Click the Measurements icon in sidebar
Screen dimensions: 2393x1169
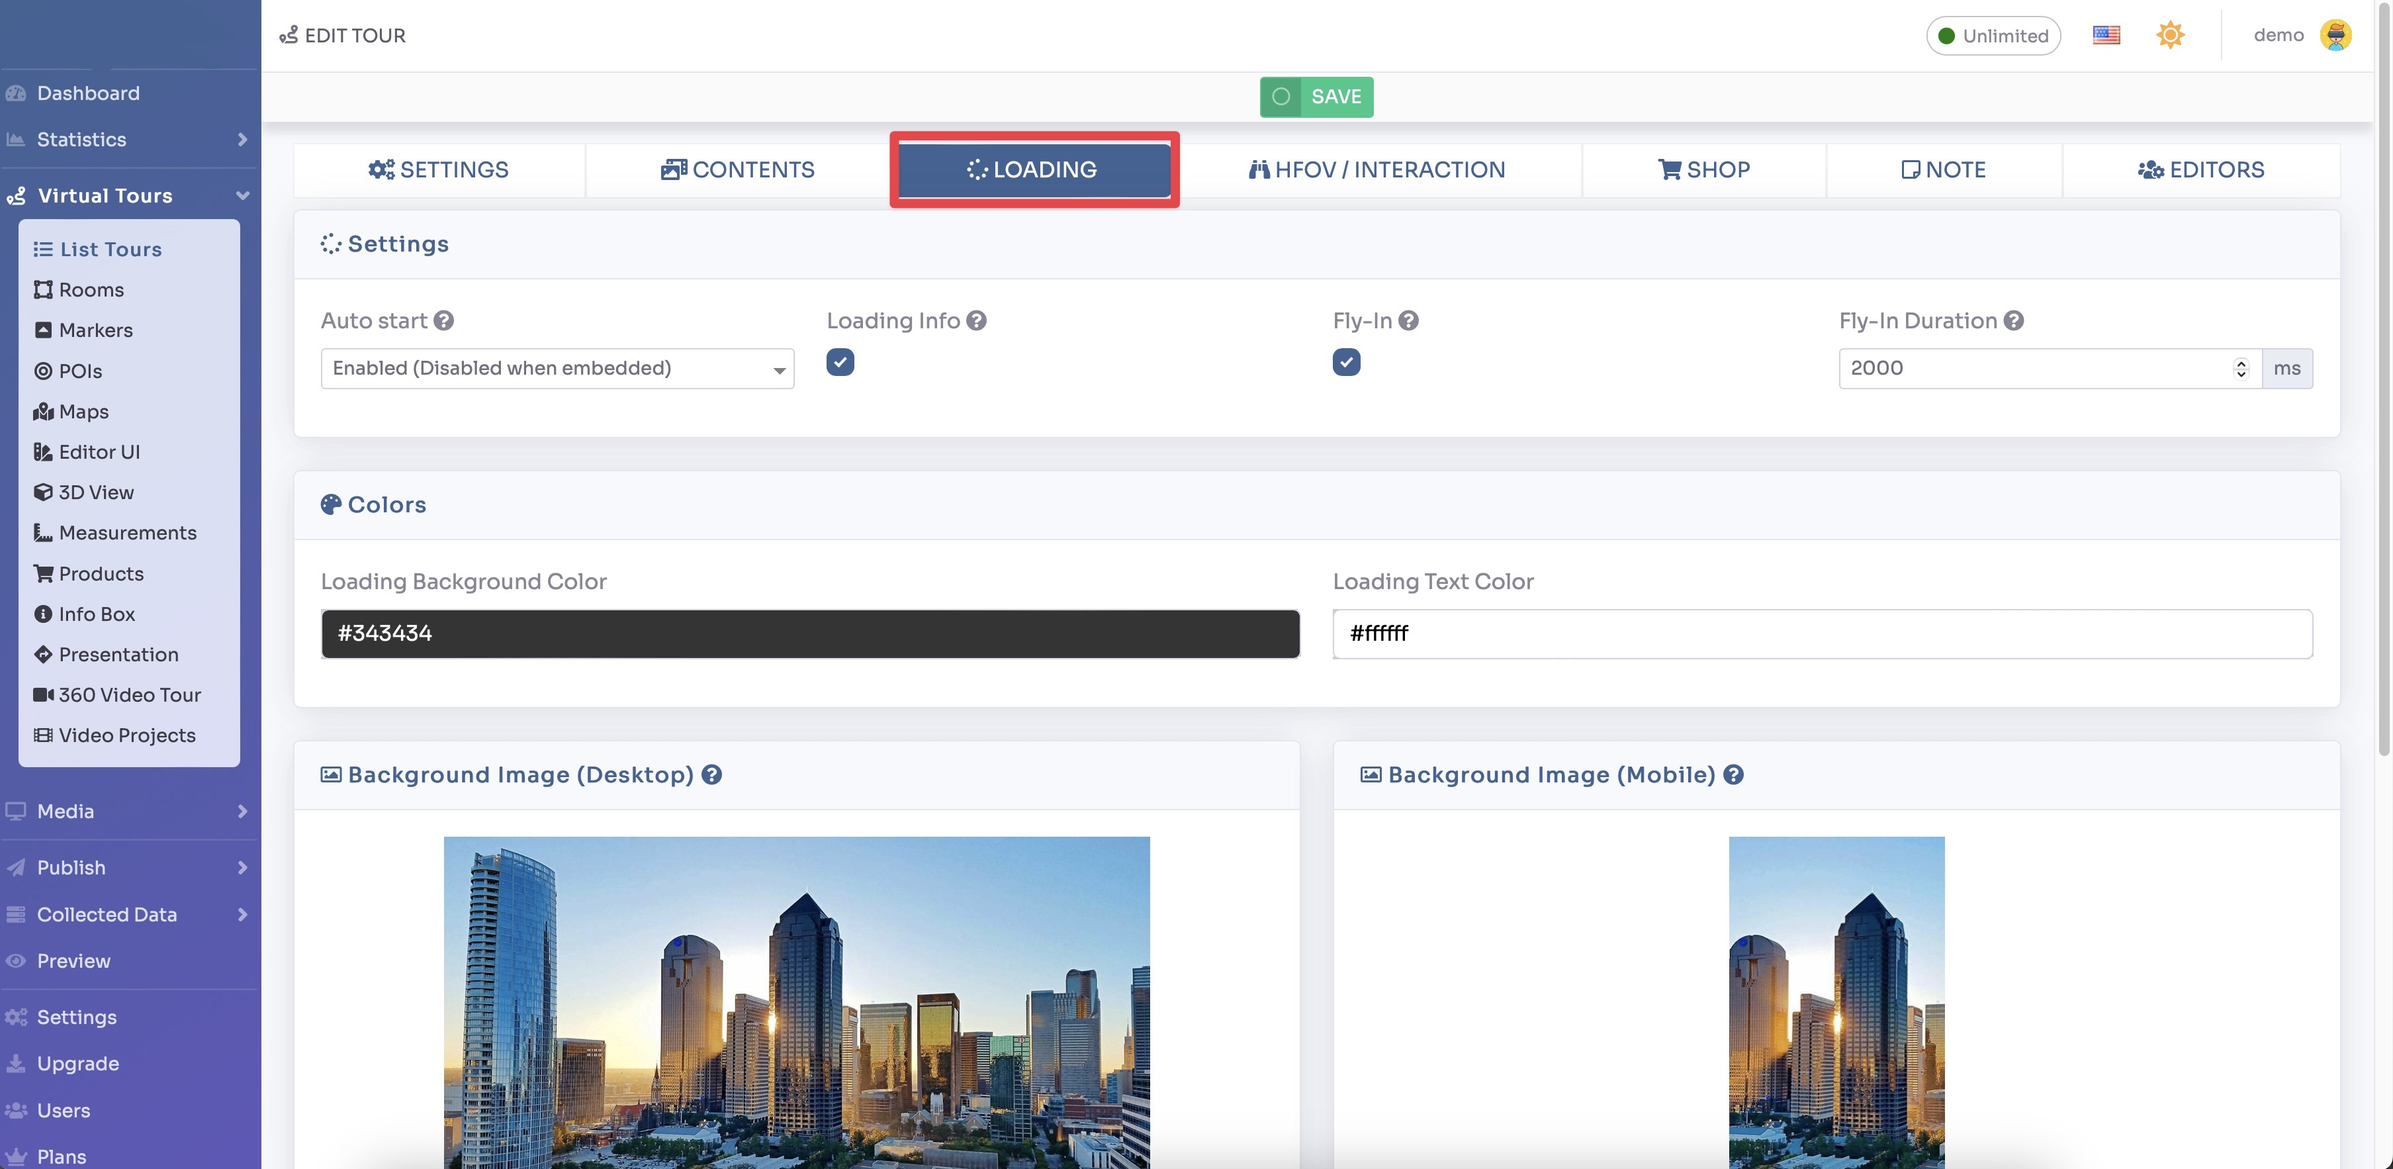44,532
